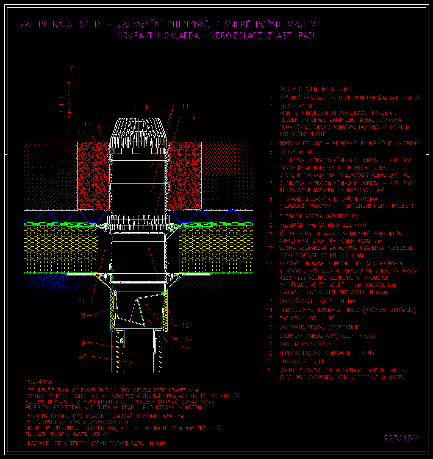Click callout label 20 beside waste pipe
This screenshot has height=459, width=433.
point(82,357)
